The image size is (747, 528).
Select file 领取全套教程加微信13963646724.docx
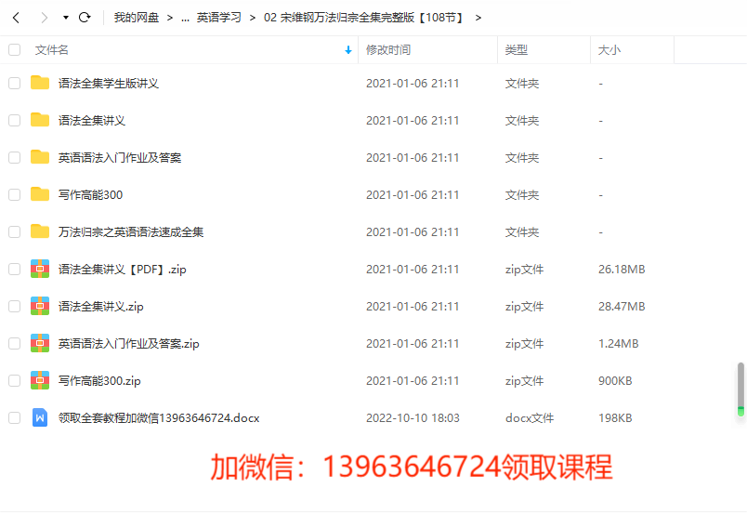point(159,418)
